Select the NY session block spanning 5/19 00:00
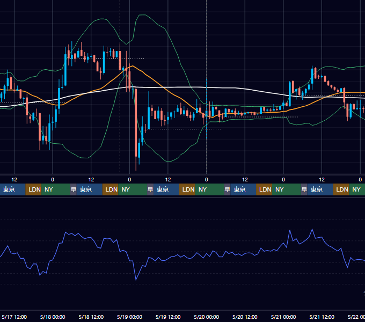The image size is (365, 322). [133, 189]
